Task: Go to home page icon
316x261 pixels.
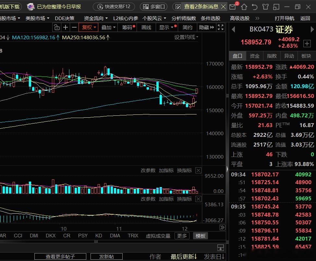Action: [x=244, y=7]
